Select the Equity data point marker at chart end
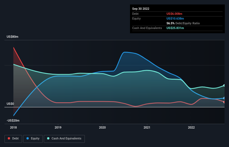The height and width of the screenshot is (147, 229). (224, 98)
